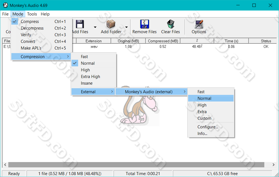Open the Help menu
279x177 pixels.
click(x=45, y=14)
